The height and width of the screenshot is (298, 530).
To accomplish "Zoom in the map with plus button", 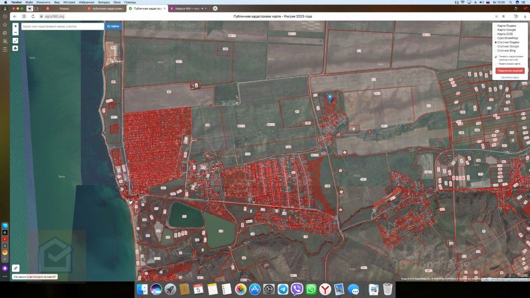I will pos(15,26).
